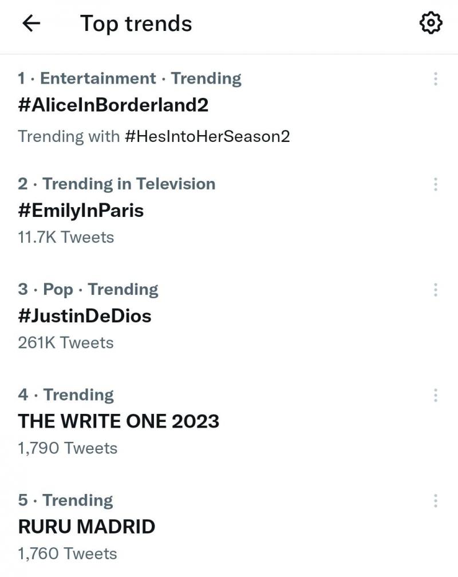
Task: View tweets about RURU MADRID
Action: pos(86,527)
